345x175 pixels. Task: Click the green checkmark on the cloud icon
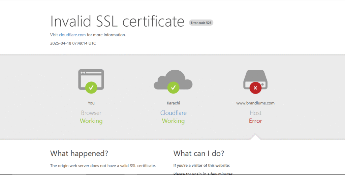click(x=173, y=87)
